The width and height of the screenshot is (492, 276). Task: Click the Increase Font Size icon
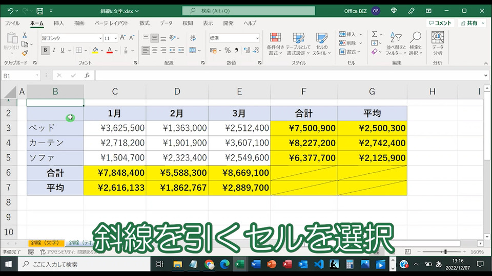click(123, 38)
